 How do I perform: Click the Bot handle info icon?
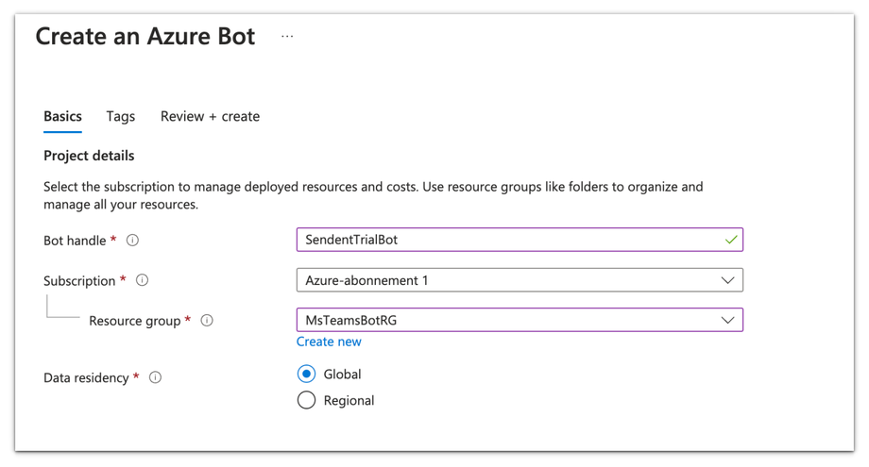pyautogui.click(x=132, y=241)
